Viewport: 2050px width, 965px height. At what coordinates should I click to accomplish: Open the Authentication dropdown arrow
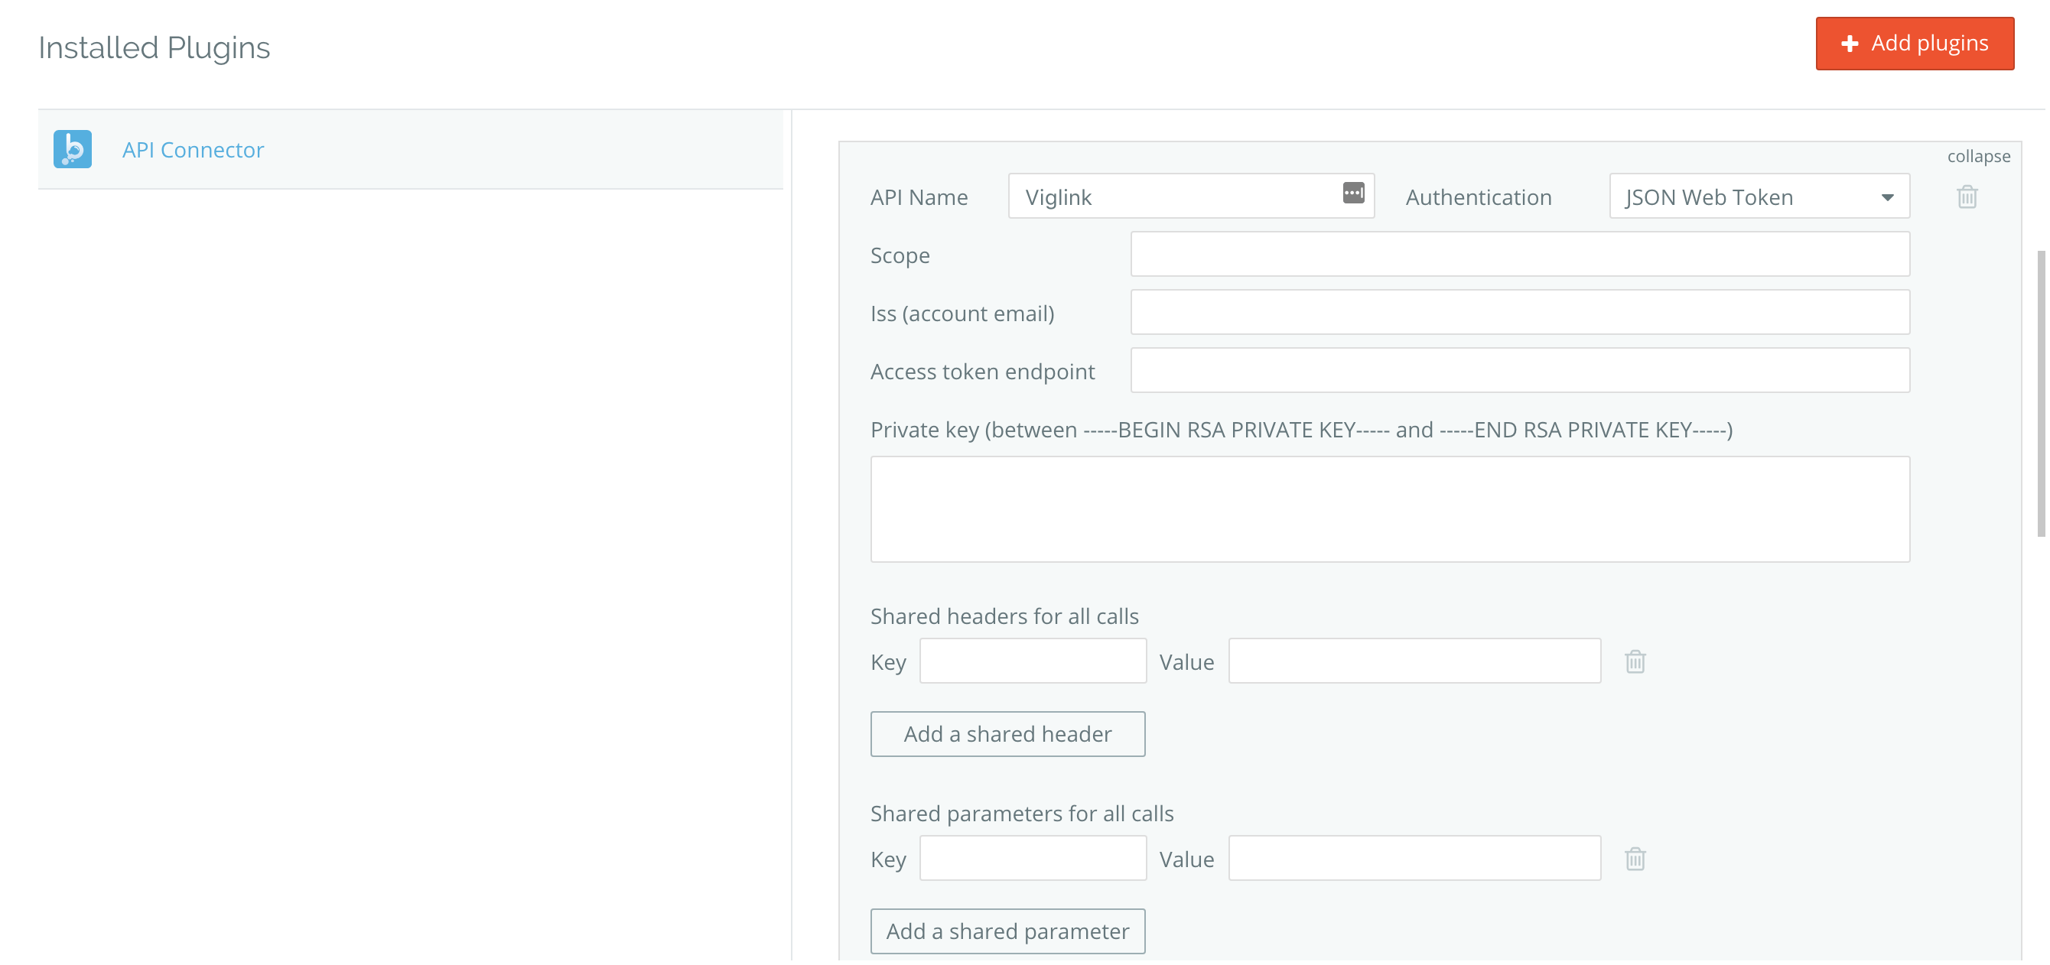click(1887, 197)
